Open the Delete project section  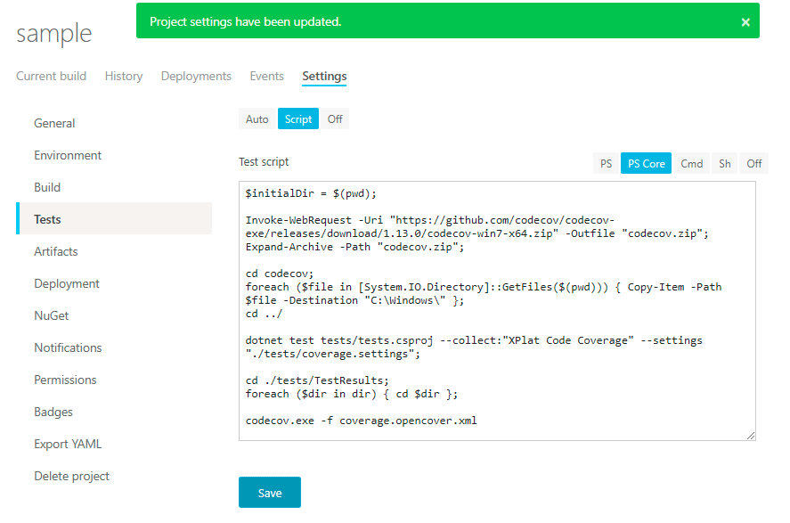pyautogui.click(x=71, y=476)
